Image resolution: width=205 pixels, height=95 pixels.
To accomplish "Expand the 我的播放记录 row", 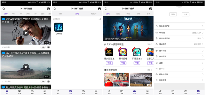I will tap(179, 26).
